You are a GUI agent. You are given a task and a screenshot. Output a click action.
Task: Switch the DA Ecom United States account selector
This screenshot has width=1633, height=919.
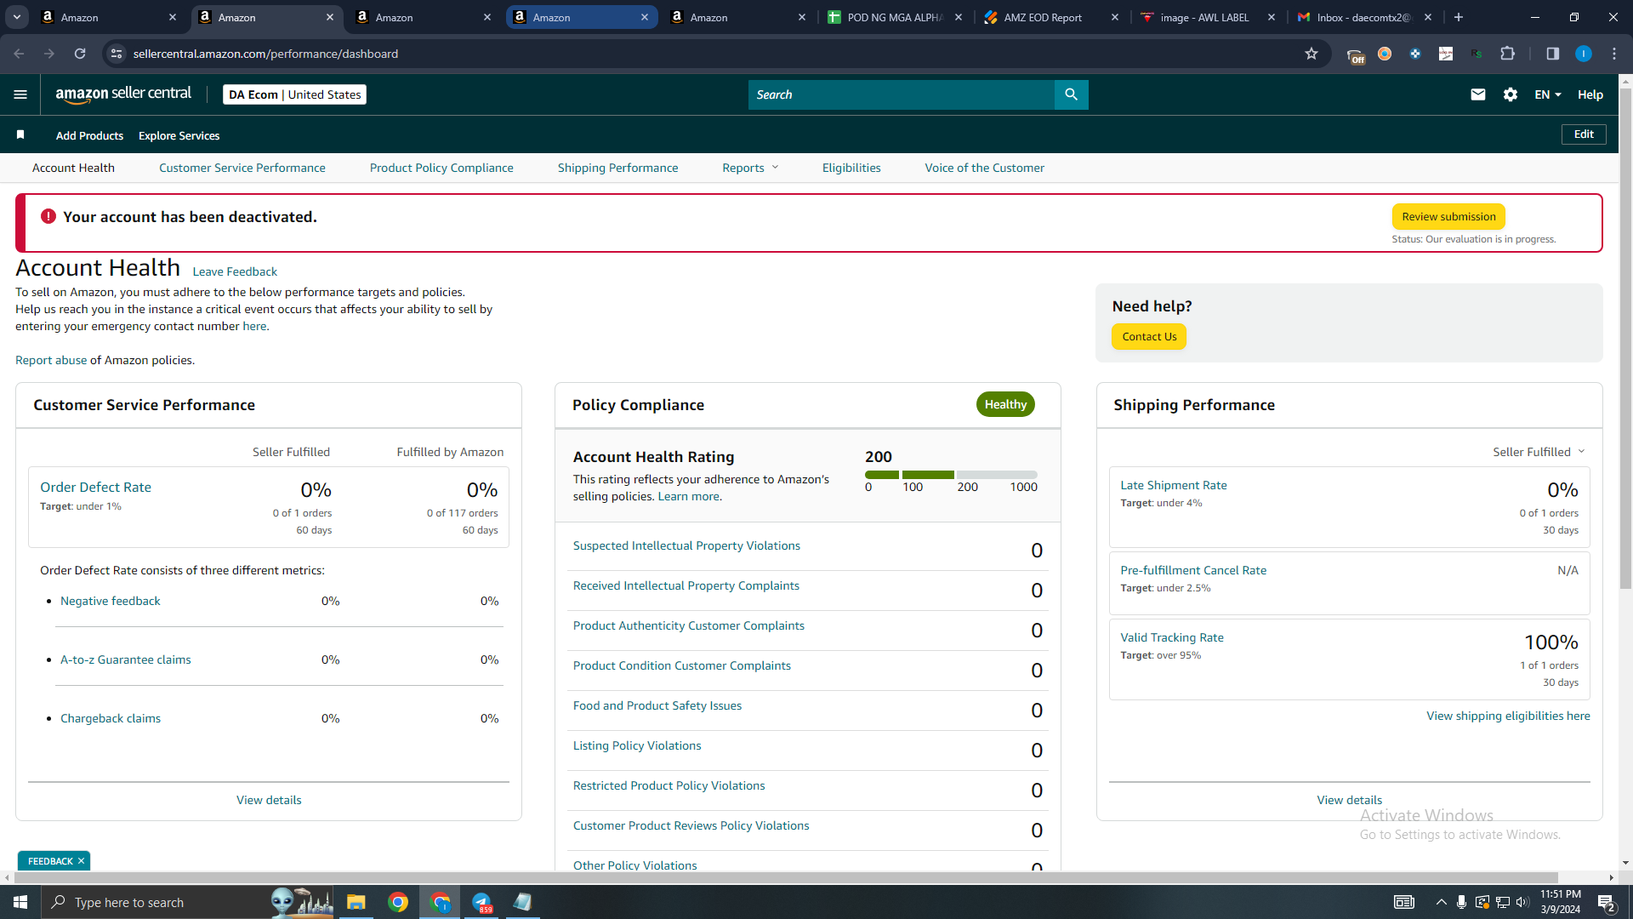click(294, 94)
